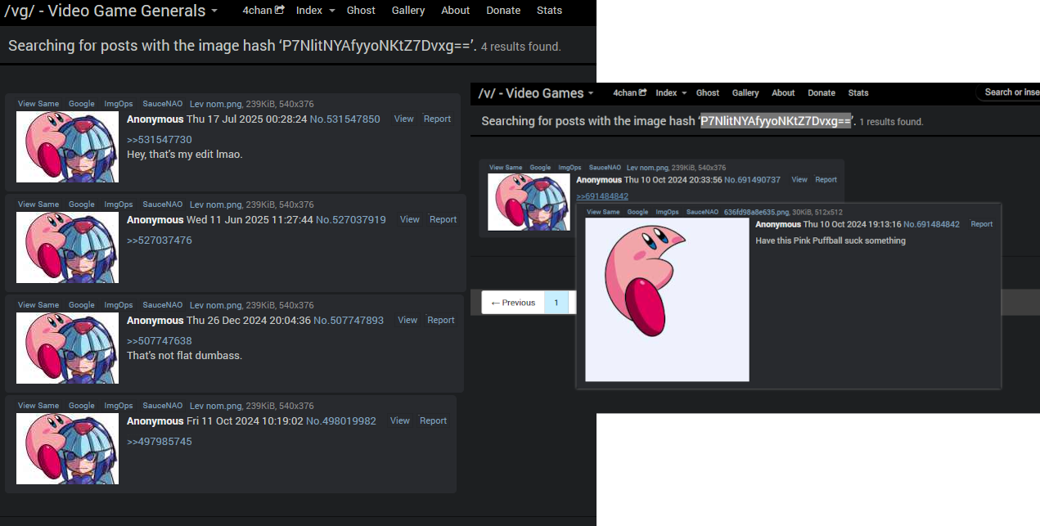View post No.507747893
Viewport: 1040px width, 526px height.
407,321
